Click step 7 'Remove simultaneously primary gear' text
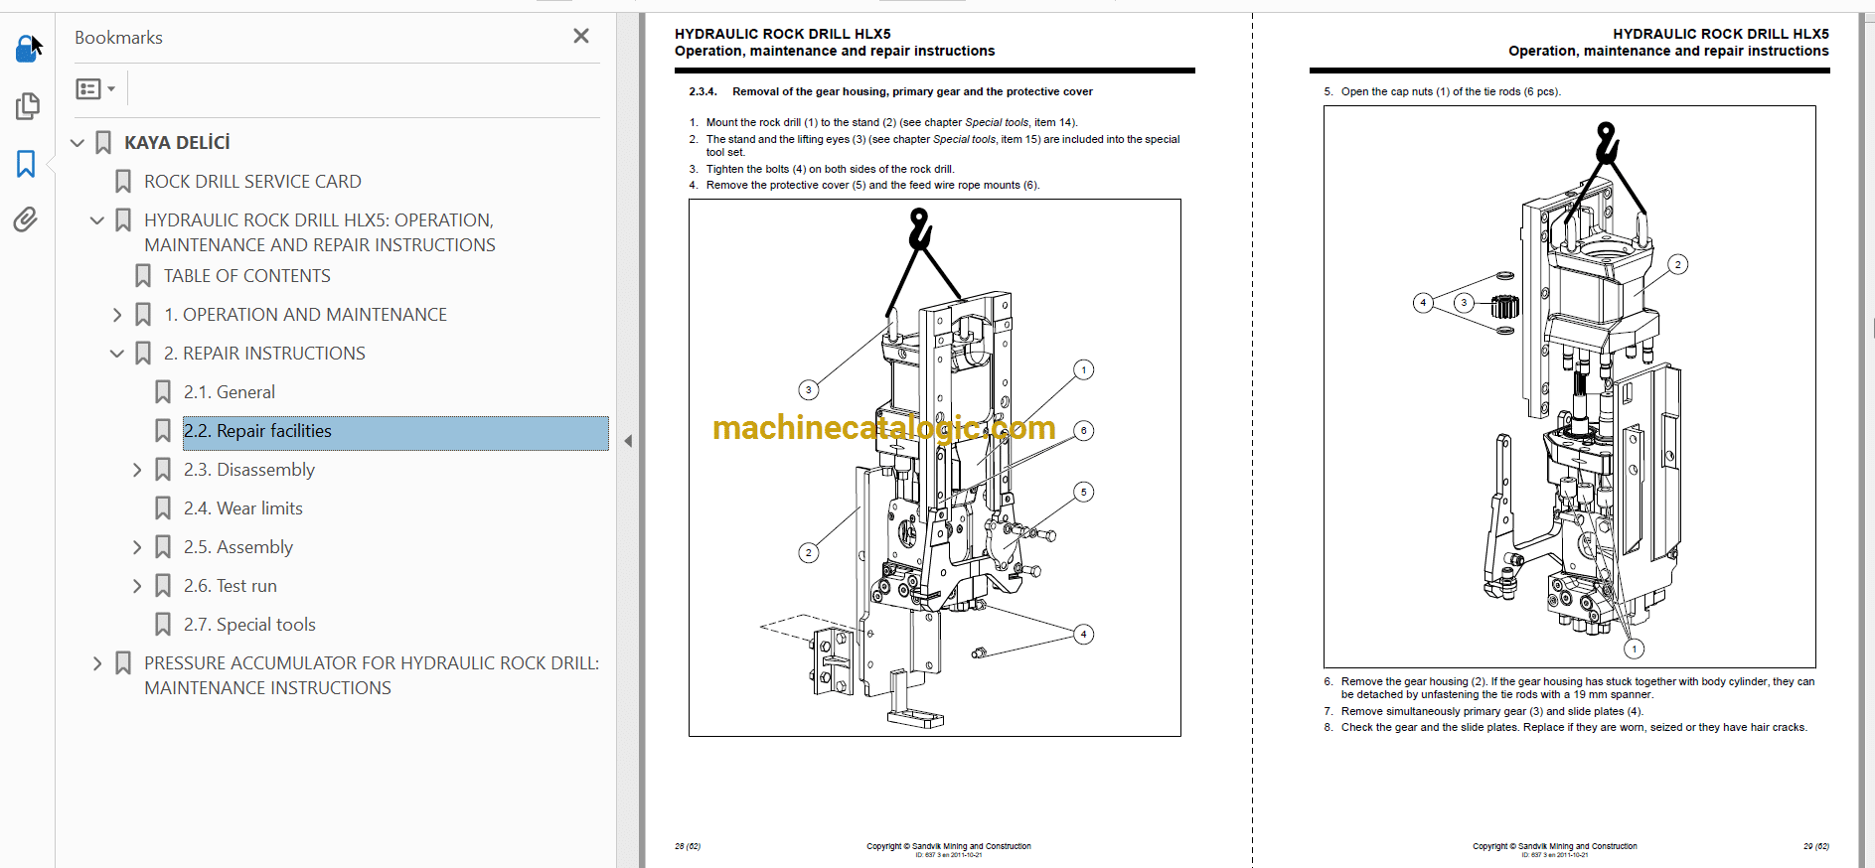The image size is (1875, 868). coord(1492,711)
